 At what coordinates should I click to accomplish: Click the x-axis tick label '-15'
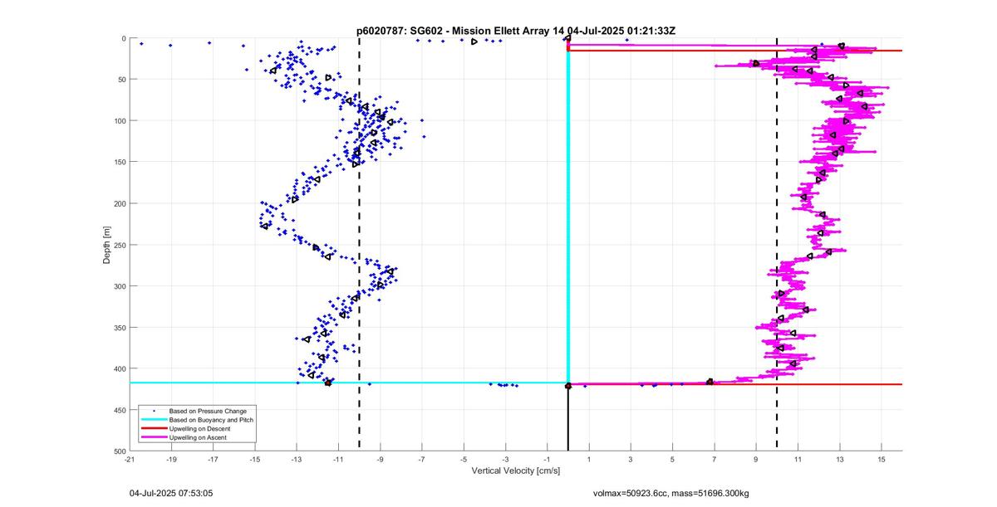(x=255, y=459)
